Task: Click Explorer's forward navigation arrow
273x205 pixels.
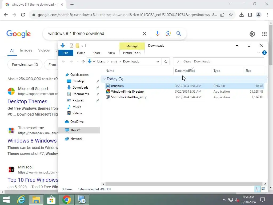Action: click(x=71, y=61)
